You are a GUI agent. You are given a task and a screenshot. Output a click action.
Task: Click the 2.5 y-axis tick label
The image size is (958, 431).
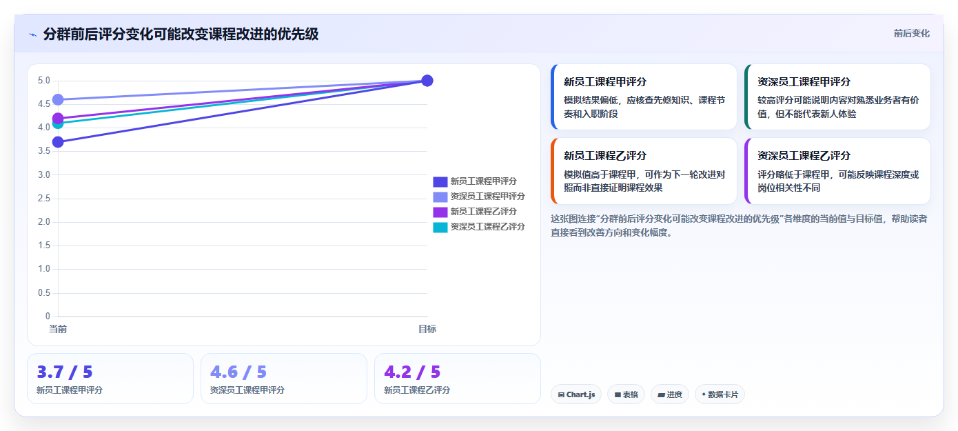[44, 199]
